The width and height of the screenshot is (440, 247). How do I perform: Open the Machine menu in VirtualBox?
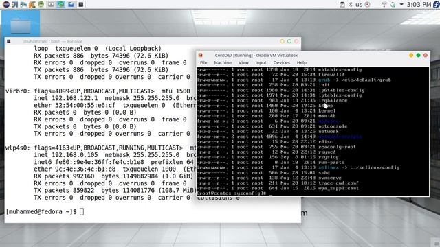223,62
